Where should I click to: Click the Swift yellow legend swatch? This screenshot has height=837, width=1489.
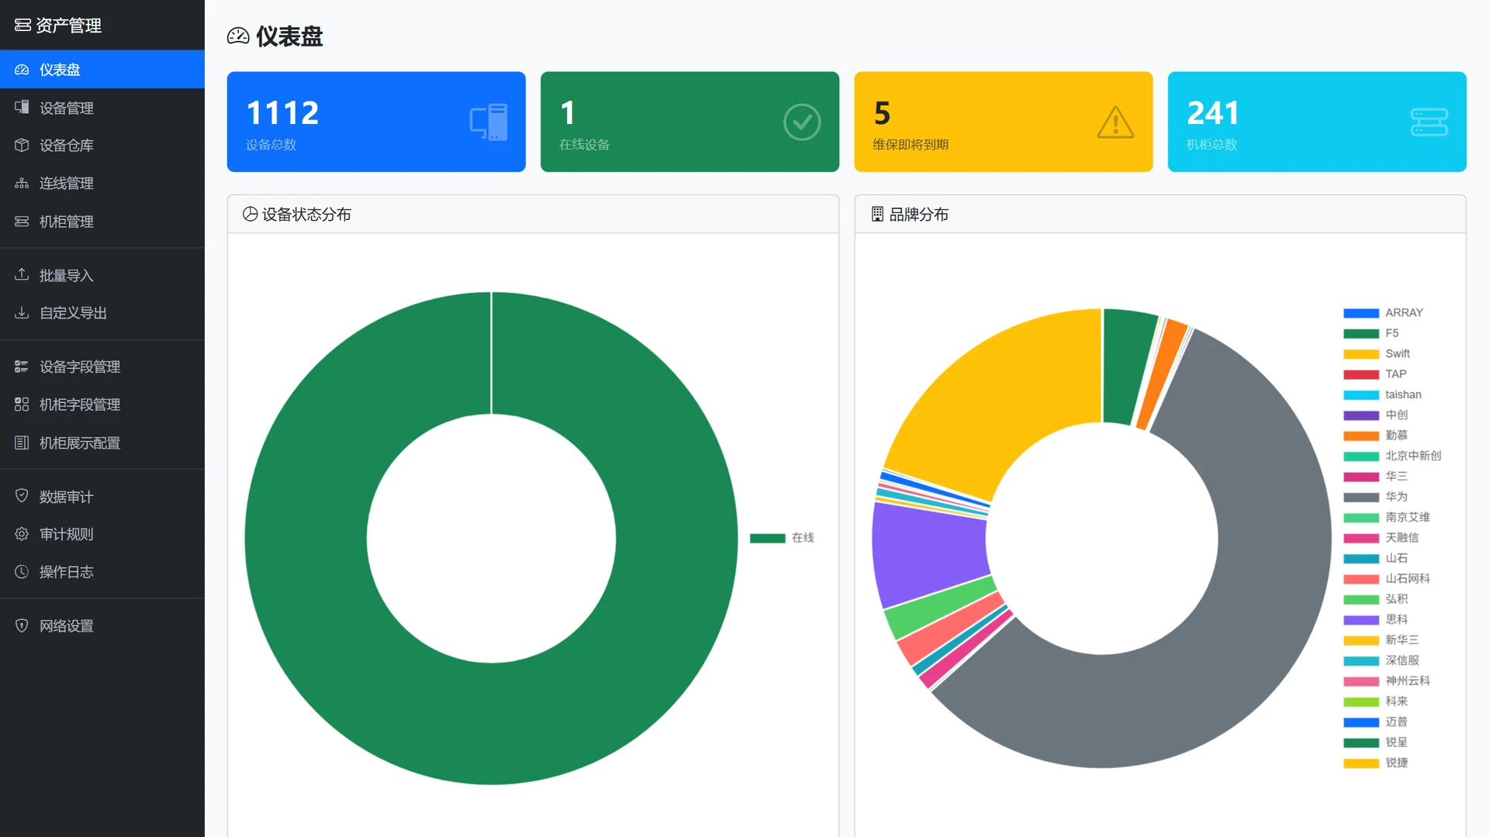click(x=1361, y=354)
